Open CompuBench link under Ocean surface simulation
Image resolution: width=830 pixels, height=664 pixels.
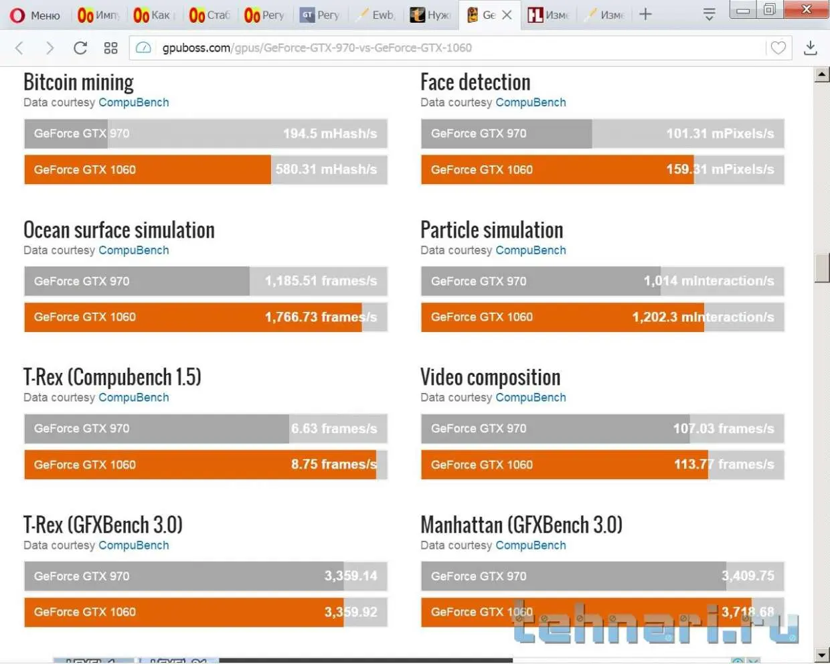pyautogui.click(x=134, y=250)
